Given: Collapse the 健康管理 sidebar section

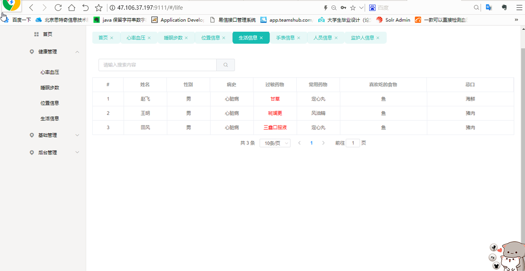Looking at the screenshot, I should [x=78, y=52].
